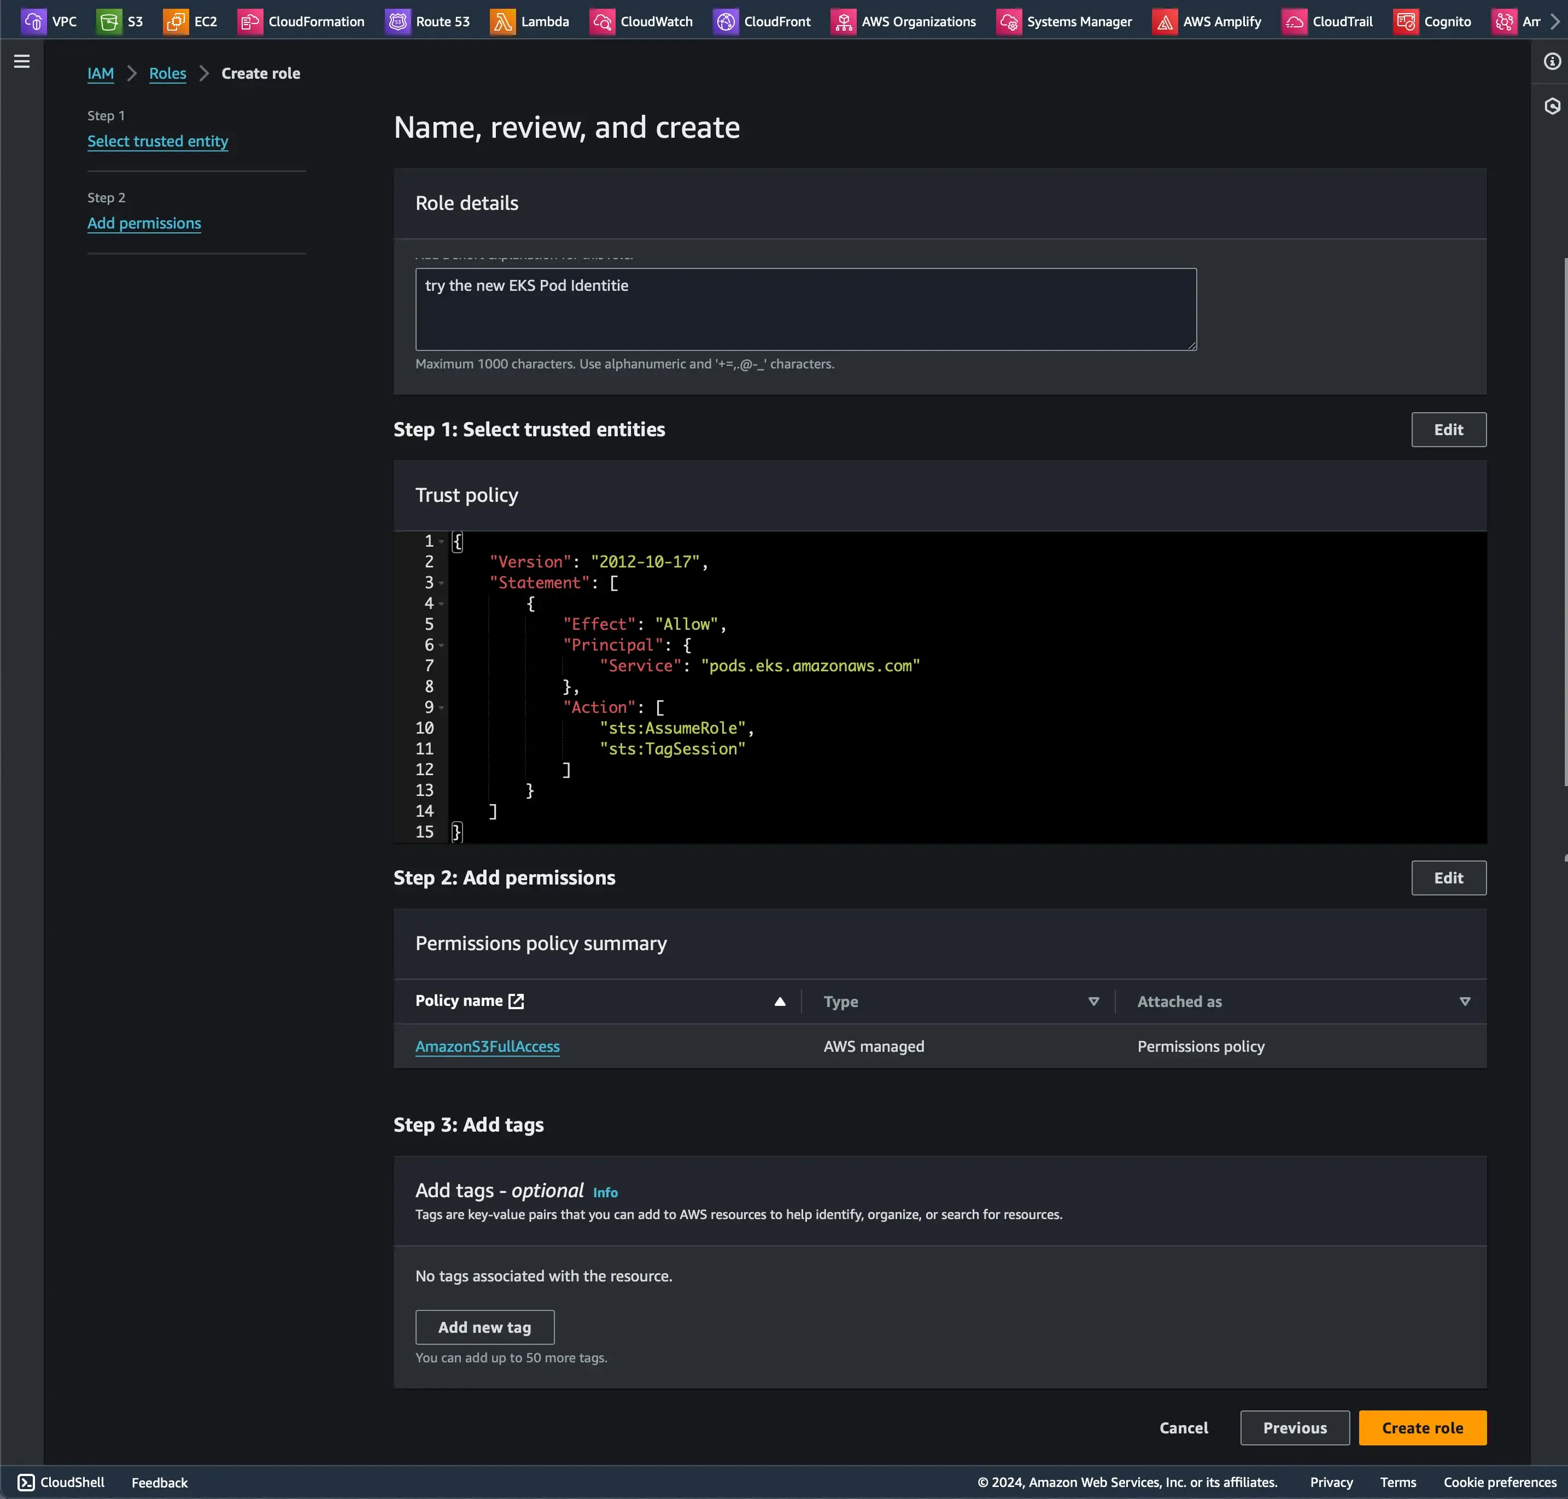This screenshot has height=1499, width=1568.
Task: Go to the Roles breadcrumb
Action: coord(167,73)
